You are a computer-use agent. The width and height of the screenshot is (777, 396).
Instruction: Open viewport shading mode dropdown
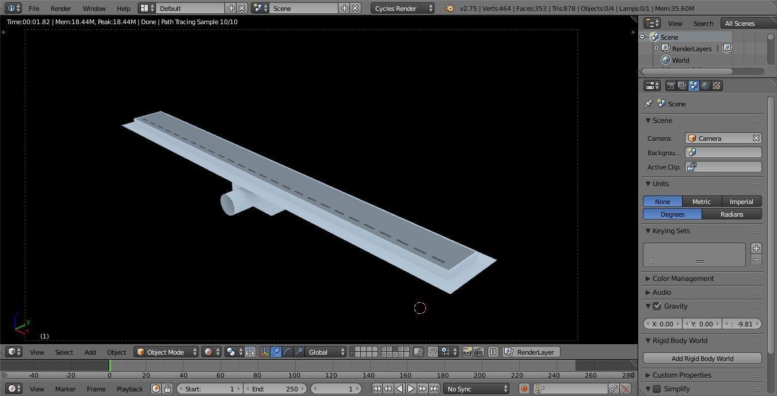point(211,352)
